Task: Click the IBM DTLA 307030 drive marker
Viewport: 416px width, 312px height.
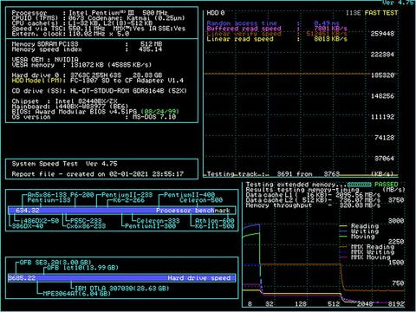Action: [x=121, y=288]
